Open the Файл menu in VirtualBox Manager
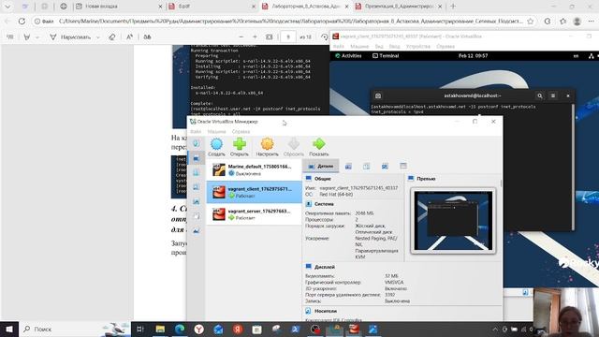This screenshot has height=337, width=599. tap(196, 131)
